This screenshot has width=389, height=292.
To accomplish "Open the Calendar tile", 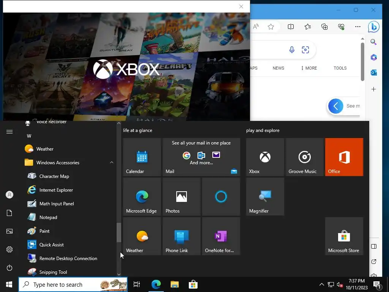I will [x=142, y=157].
